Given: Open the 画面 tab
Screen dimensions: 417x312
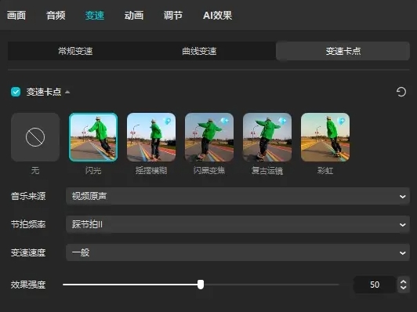Looking at the screenshot, I should (16, 16).
